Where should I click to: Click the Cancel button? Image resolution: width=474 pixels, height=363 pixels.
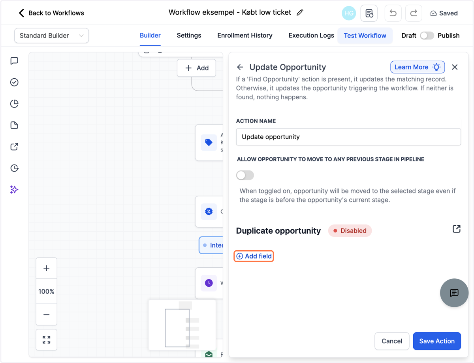pos(392,341)
